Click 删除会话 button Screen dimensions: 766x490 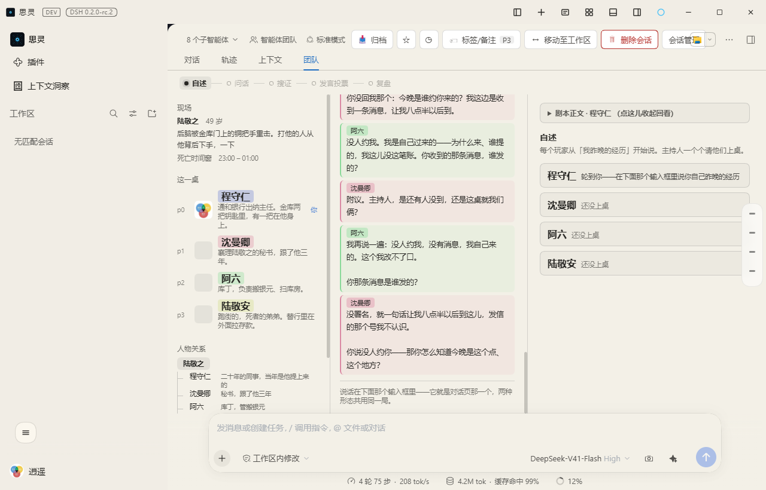[x=630, y=40]
